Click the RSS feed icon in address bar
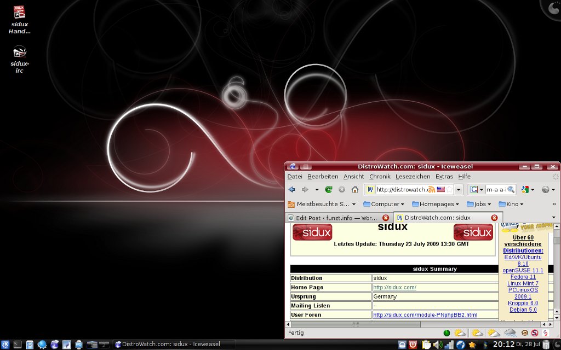561x350 pixels. tap(431, 190)
